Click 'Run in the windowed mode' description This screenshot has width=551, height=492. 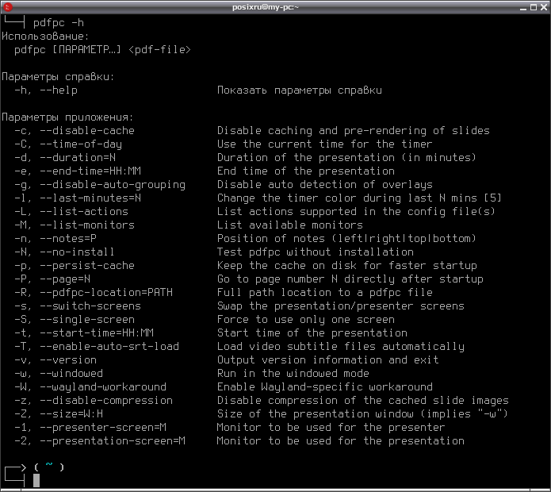point(293,373)
